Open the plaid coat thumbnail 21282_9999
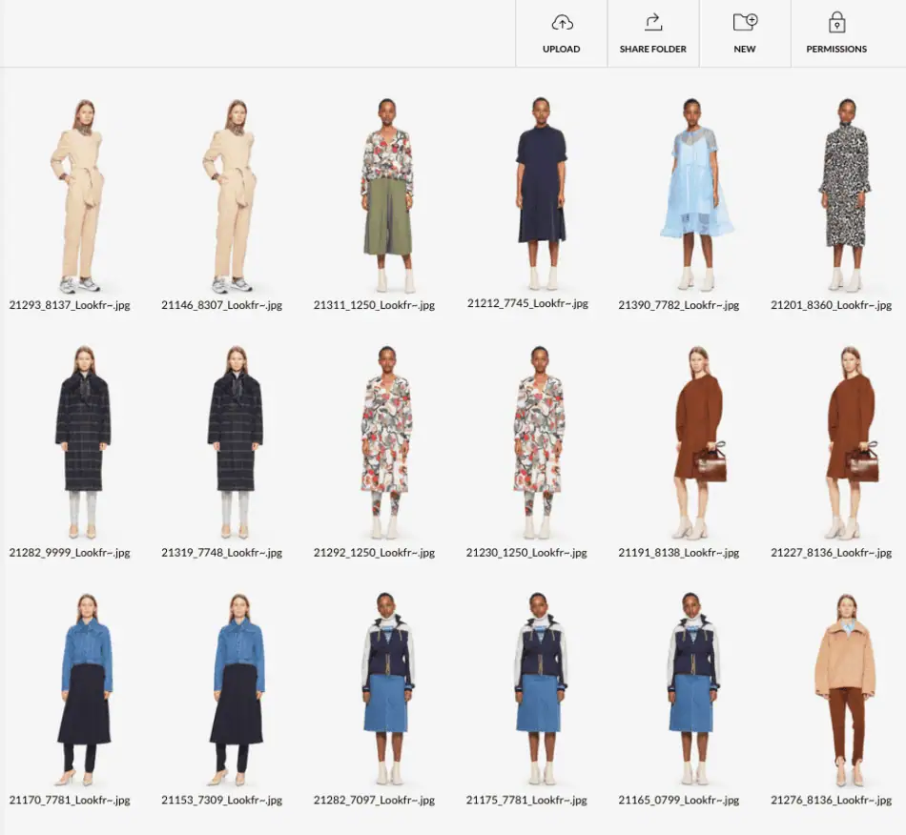The image size is (906, 835). [83, 443]
